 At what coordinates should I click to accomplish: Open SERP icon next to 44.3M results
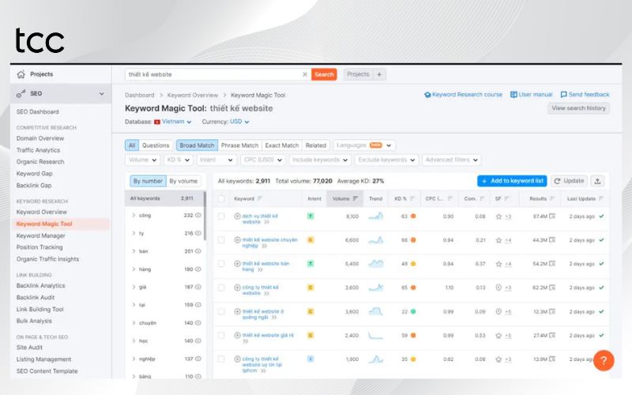(x=552, y=240)
